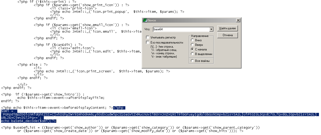This screenshot has height=135, width=321.
Task: Click the echo base64_decode($omi) line
Action: [x=28, y=121]
